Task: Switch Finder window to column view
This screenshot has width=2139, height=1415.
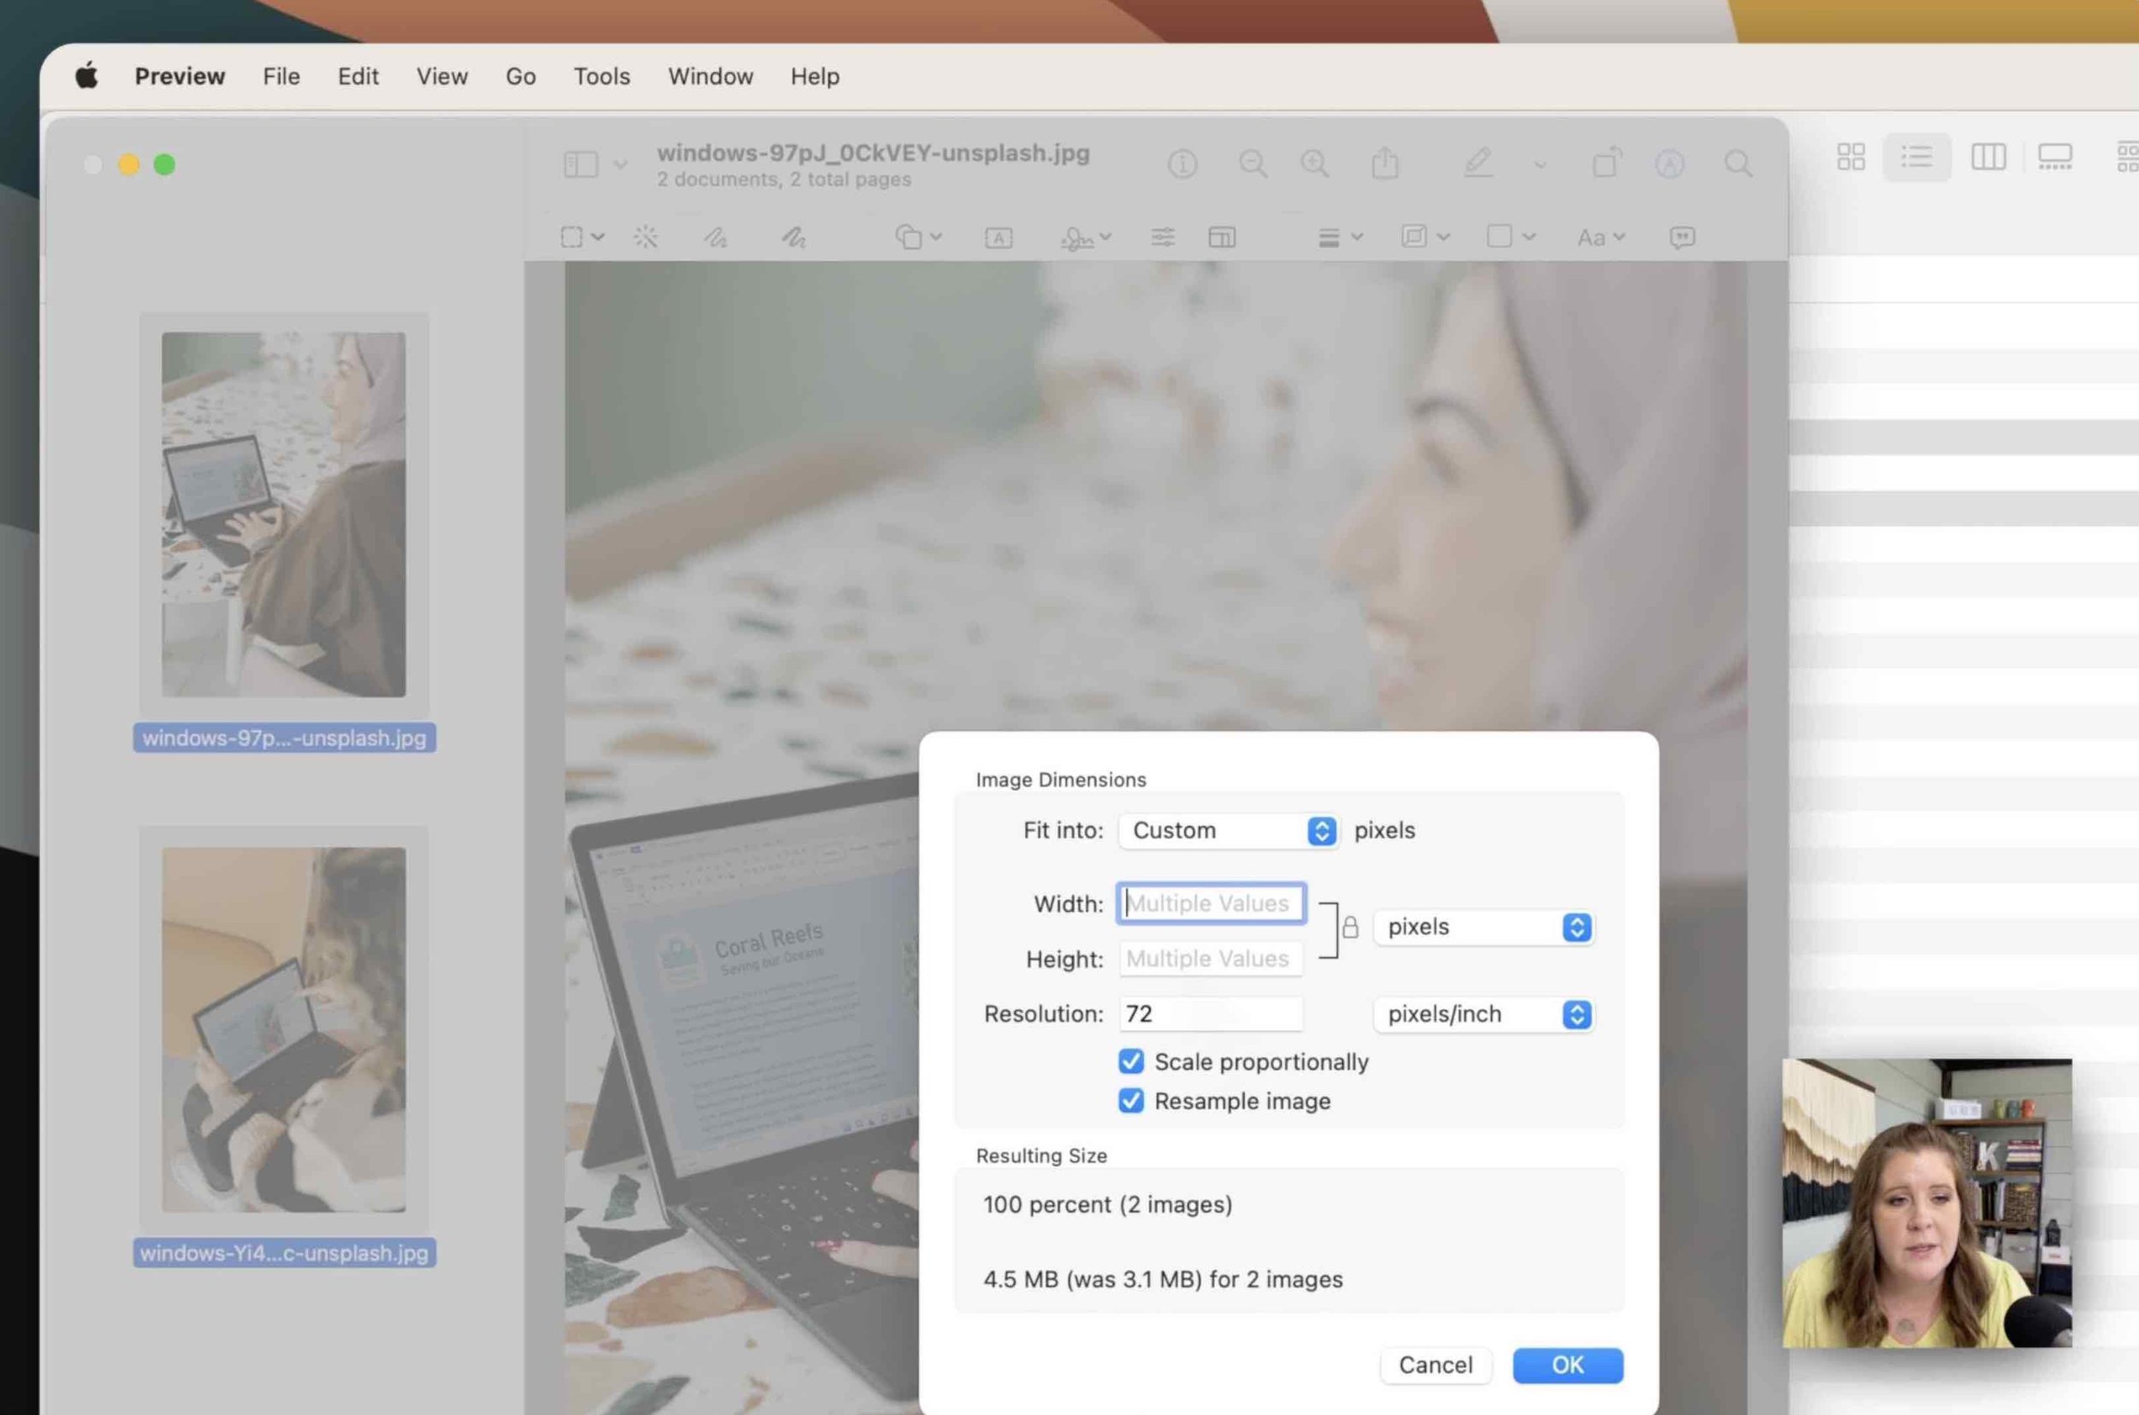Action: click(1988, 157)
